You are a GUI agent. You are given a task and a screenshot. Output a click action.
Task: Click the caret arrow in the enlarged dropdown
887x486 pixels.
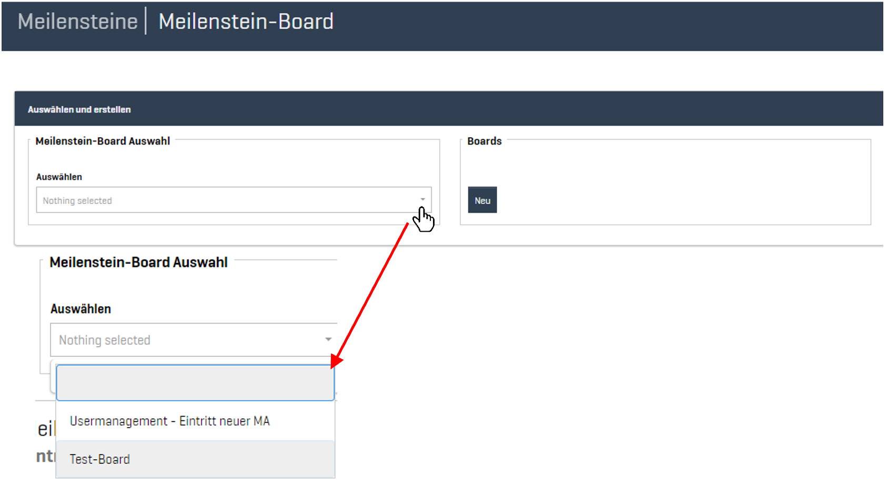click(x=328, y=339)
